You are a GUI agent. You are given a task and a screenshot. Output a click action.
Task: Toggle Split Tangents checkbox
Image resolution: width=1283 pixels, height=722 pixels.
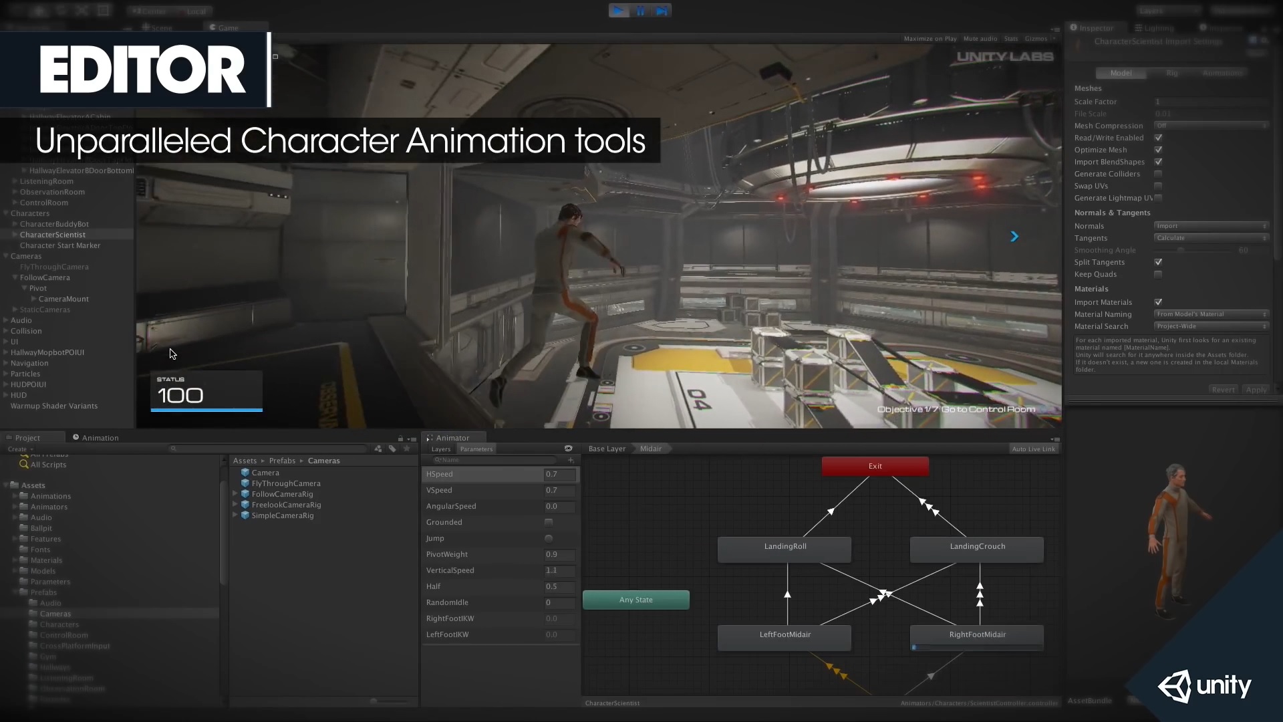click(x=1158, y=262)
